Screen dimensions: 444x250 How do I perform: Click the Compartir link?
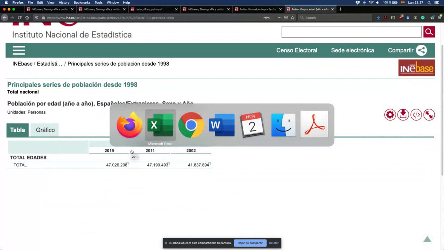click(401, 50)
